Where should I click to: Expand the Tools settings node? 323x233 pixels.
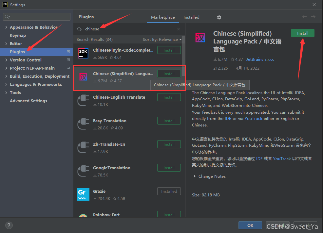[6, 93]
